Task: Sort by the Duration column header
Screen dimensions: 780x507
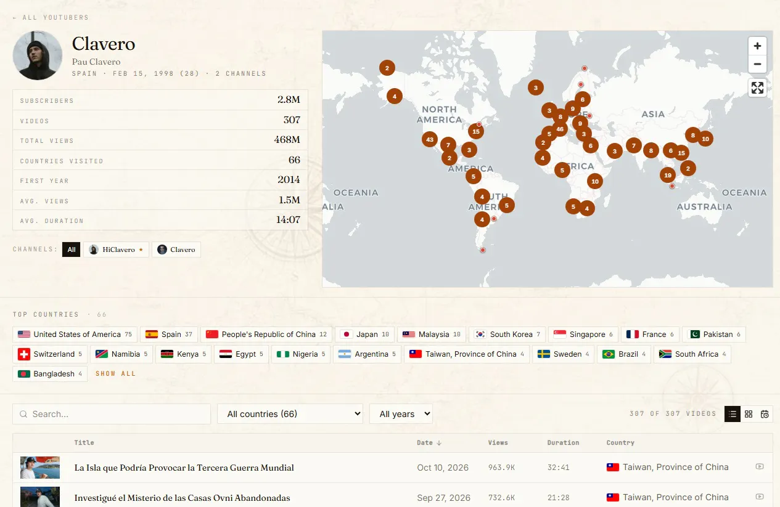Action: (563, 443)
